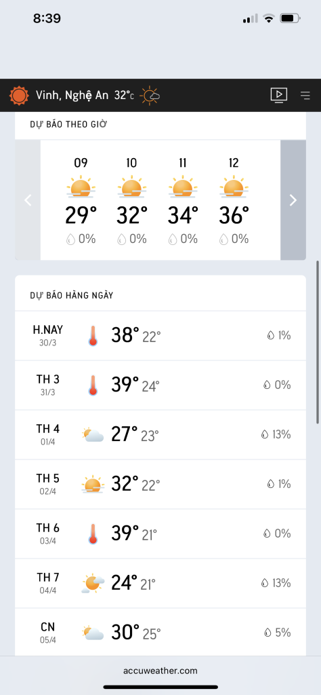Select the 11 o'clock hourly forecast
Viewport: 321px width, 695px height.
pos(183,200)
